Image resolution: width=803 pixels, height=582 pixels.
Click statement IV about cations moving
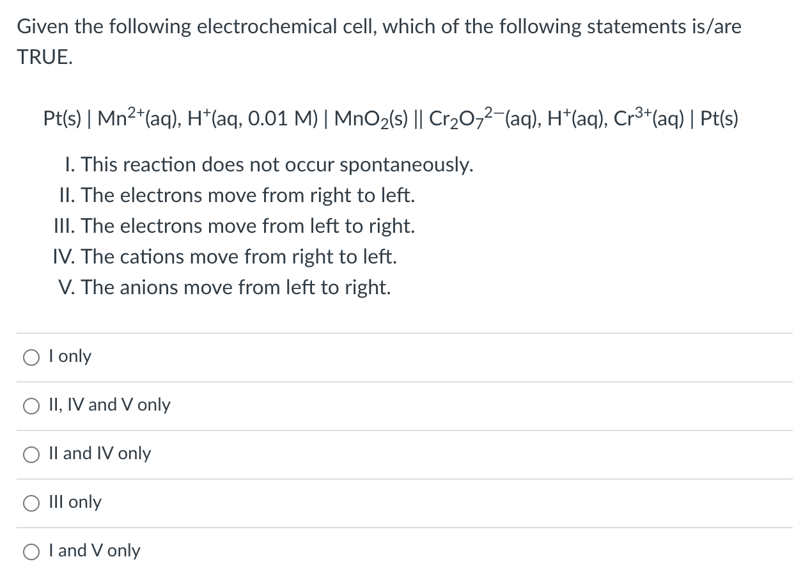[x=225, y=257]
